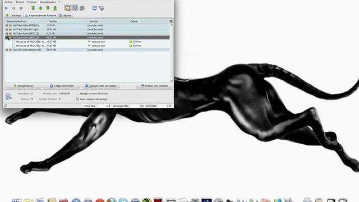The height and width of the screenshot is (202, 359).
Task: Select the YouTube Video (FLV) package row
Action: pos(88,30)
